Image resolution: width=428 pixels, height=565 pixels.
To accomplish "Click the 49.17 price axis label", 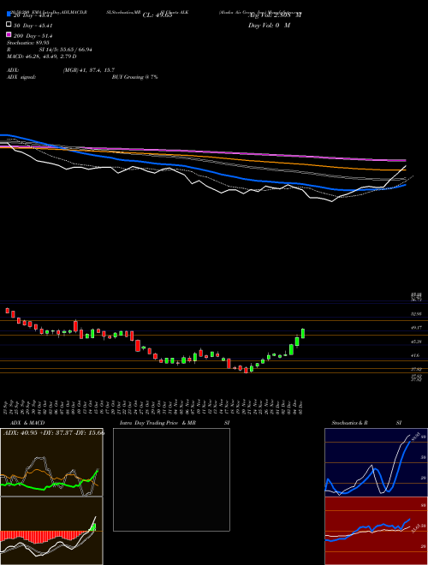I will (x=417, y=328).
